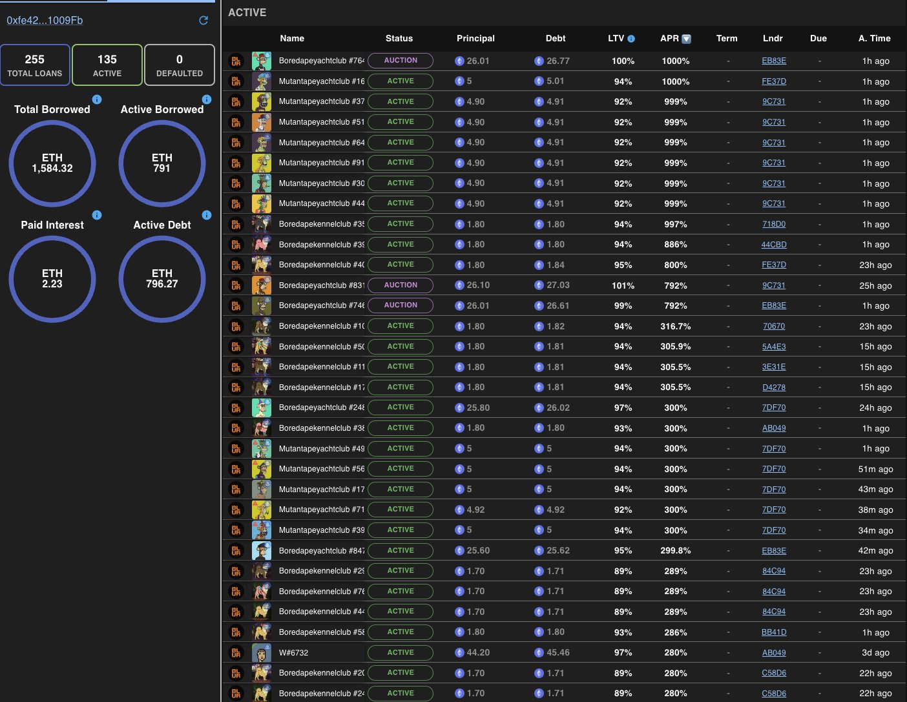Viewport: 907px width, 702px height.
Task: Show info for Paid Interest
Action: [97, 215]
